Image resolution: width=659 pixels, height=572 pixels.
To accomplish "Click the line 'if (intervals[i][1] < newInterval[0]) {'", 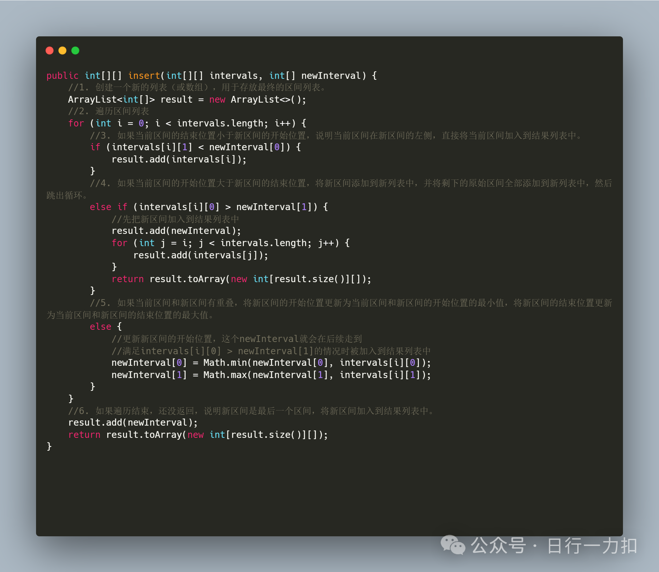I will point(195,147).
